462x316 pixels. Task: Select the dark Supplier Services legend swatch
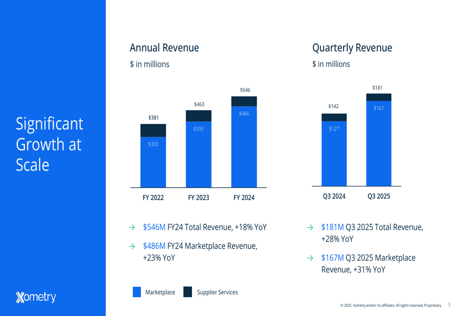pos(188,292)
